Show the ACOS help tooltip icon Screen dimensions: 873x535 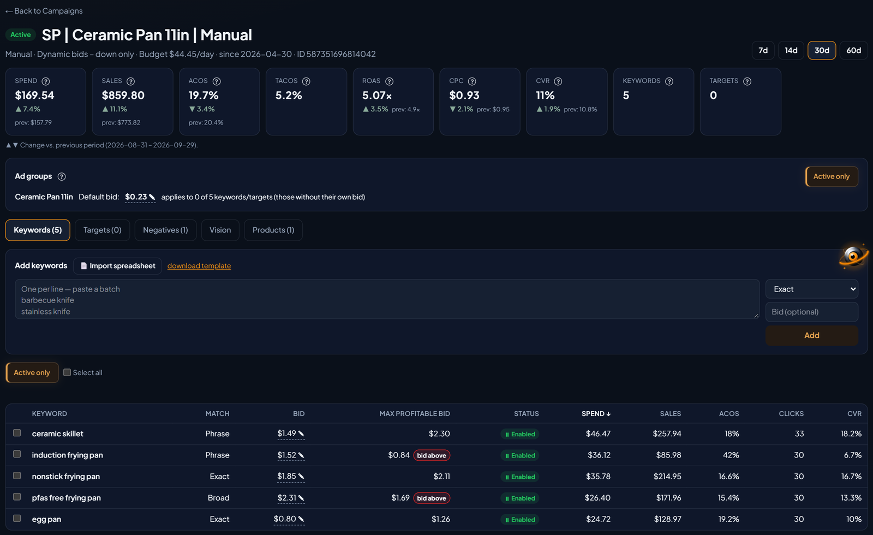217,81
